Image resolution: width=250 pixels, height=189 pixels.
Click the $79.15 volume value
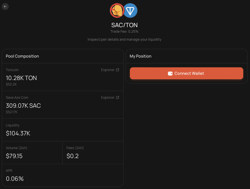pyautogui.click(x=14, y=156)
